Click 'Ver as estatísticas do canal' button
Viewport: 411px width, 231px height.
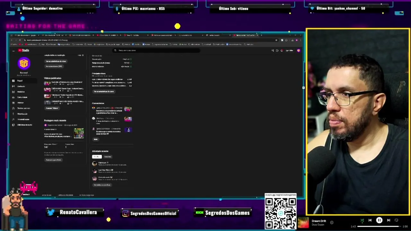[x=104, y=91]
